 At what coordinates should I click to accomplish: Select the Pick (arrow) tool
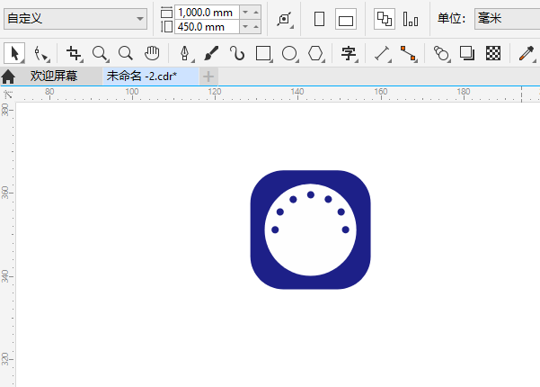tap(14, 53)
